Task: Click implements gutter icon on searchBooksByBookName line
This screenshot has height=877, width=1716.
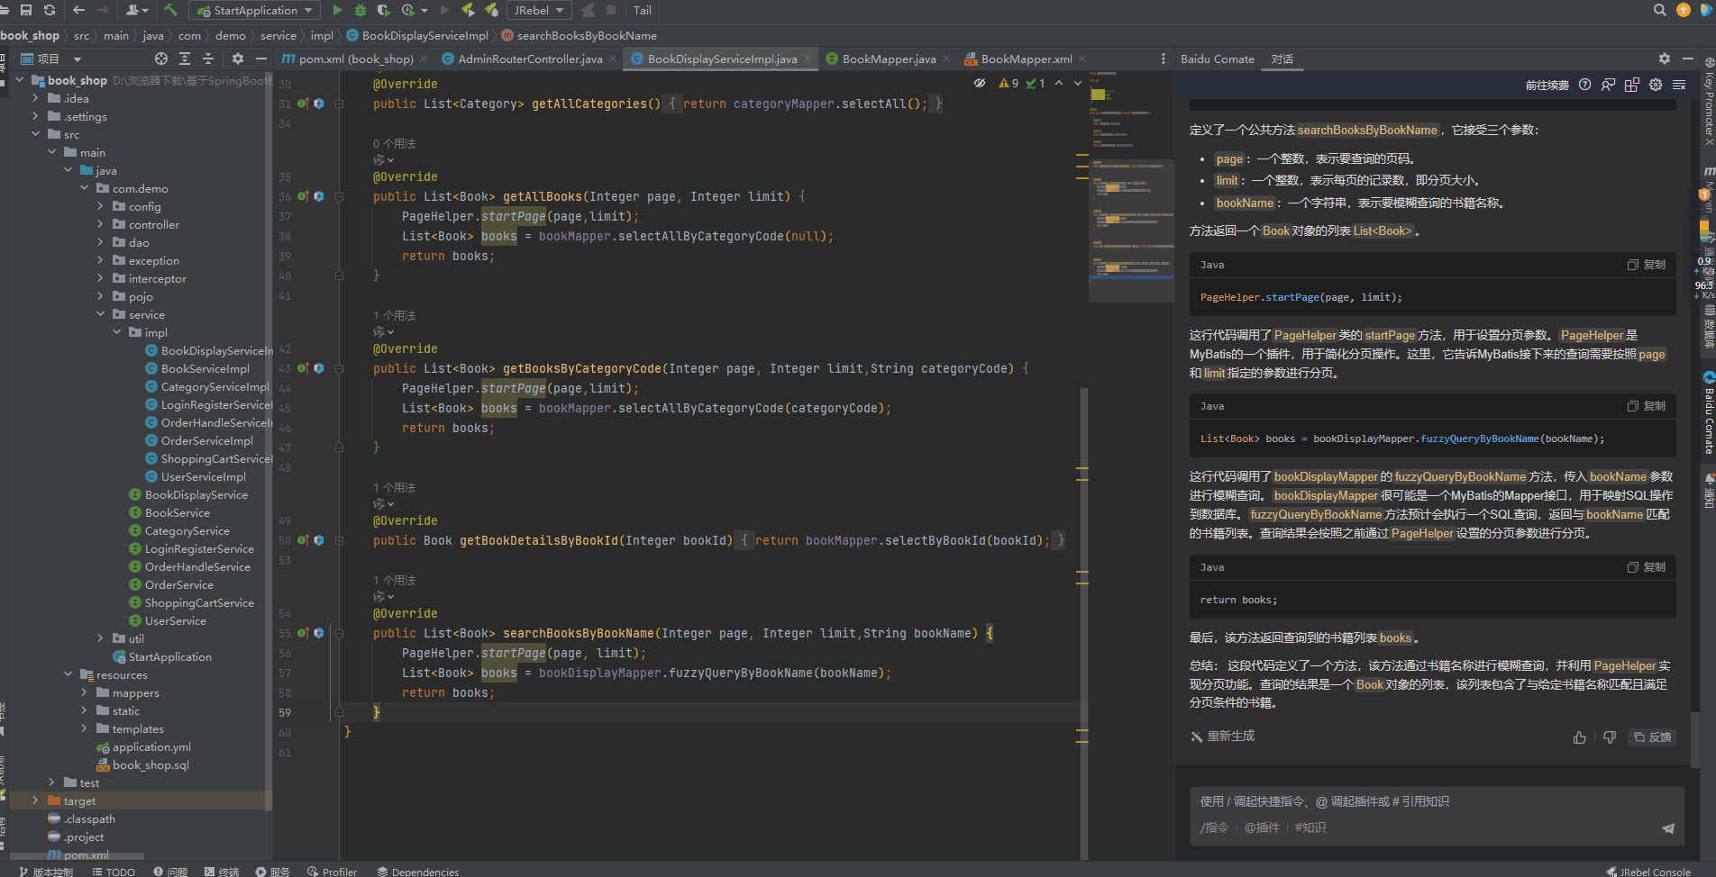Action: point(304,633)
